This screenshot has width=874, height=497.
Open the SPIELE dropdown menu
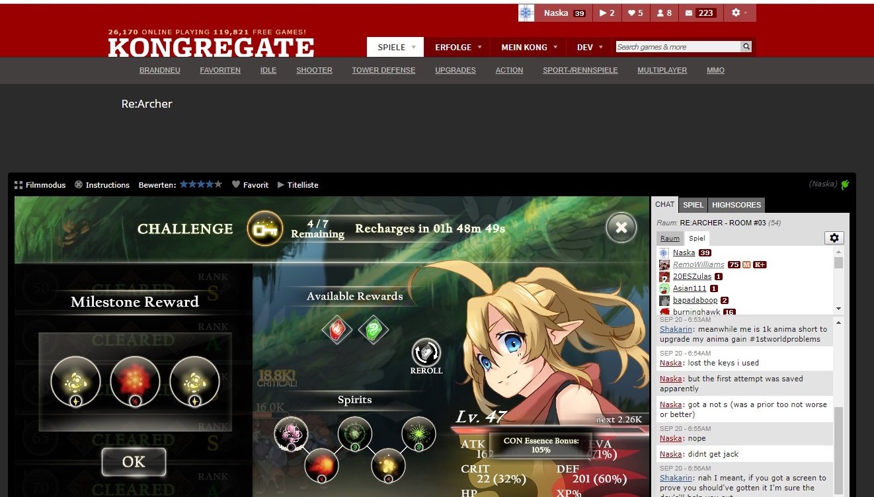(395, 47)
